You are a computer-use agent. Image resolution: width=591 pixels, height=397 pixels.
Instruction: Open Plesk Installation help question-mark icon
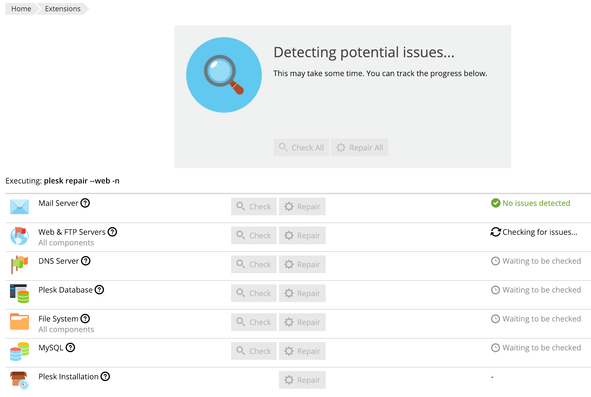(105, 376)
